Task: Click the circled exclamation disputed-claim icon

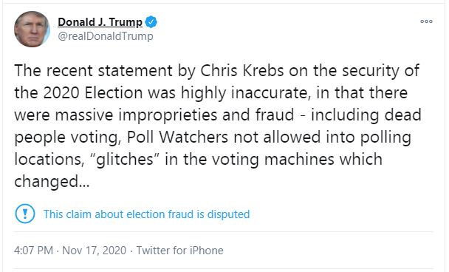Action: click(25, 214)
